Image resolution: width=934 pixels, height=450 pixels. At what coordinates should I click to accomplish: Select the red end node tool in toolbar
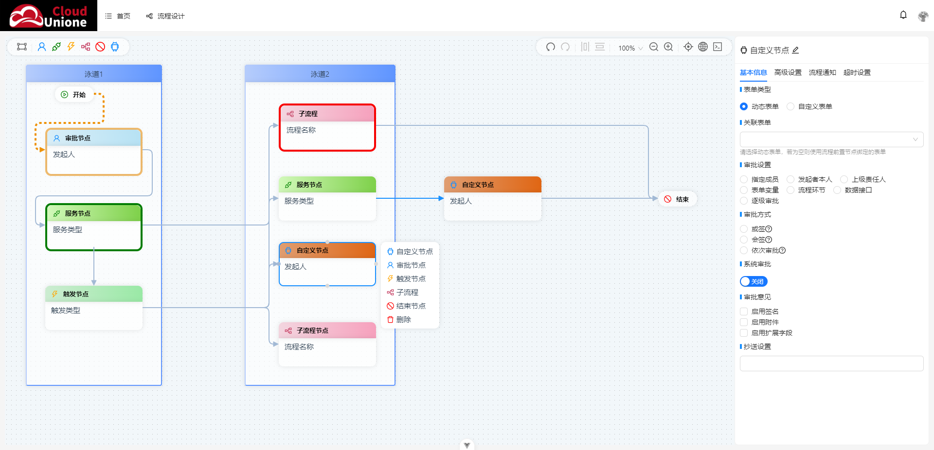pyautogui.click(x=100, y=47)
